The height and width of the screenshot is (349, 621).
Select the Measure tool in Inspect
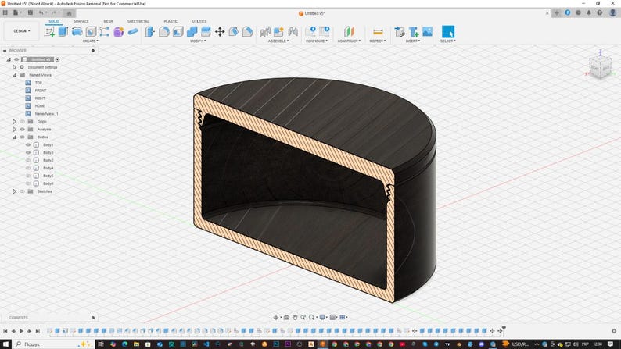378,31
